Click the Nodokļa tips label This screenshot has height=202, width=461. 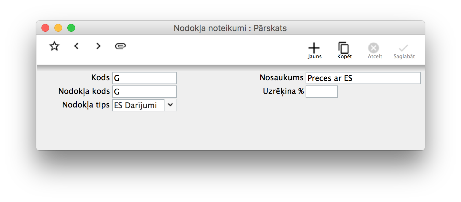point(86,105)
